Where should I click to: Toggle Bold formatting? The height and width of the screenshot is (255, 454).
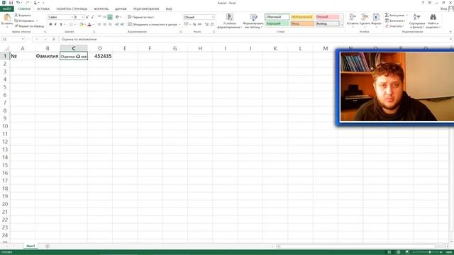pos(50,25)
